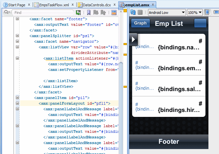Viewport: 219px width, 154px height.
Task: Collapse the amx:panelItem pi1 block
Action: [17, 97]
